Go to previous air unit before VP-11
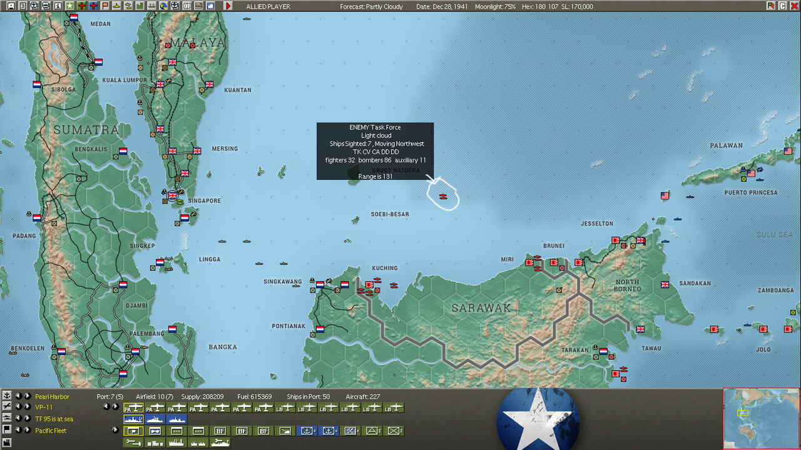Image resolution: width=801 pixels, height=450 pixels. click(18, 407)
